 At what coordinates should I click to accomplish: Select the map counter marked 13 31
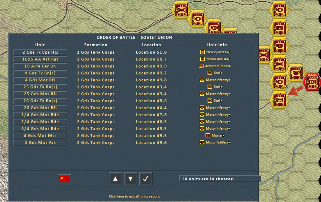[214, 28]
